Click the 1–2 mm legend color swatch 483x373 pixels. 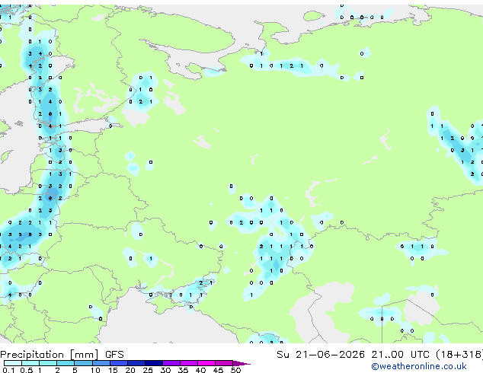(x=48, y=363)
